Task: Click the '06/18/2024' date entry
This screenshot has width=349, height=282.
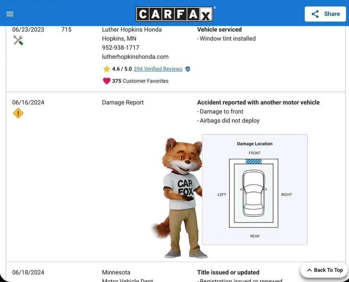Action: coord(28,273)
